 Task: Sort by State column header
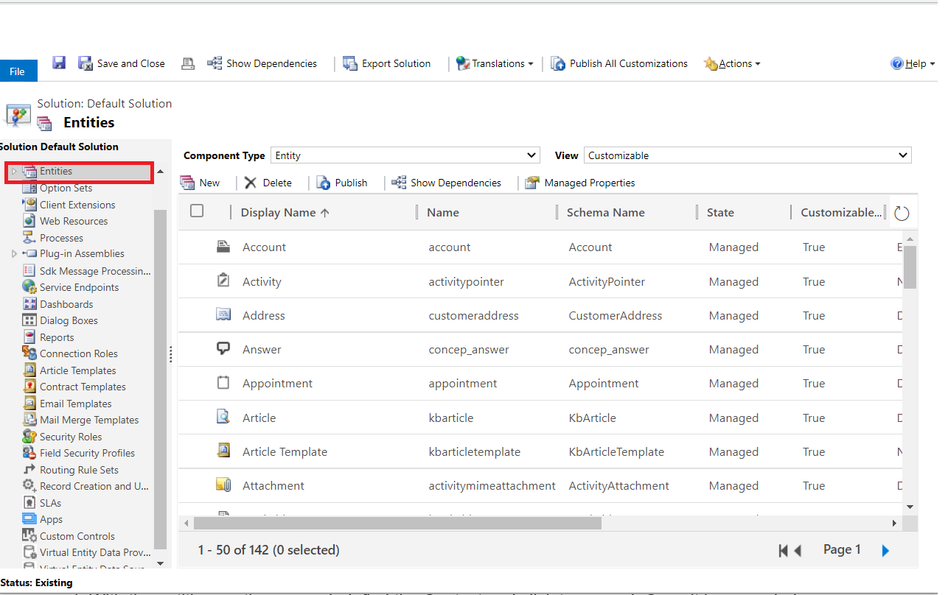(x=720, y=212)
